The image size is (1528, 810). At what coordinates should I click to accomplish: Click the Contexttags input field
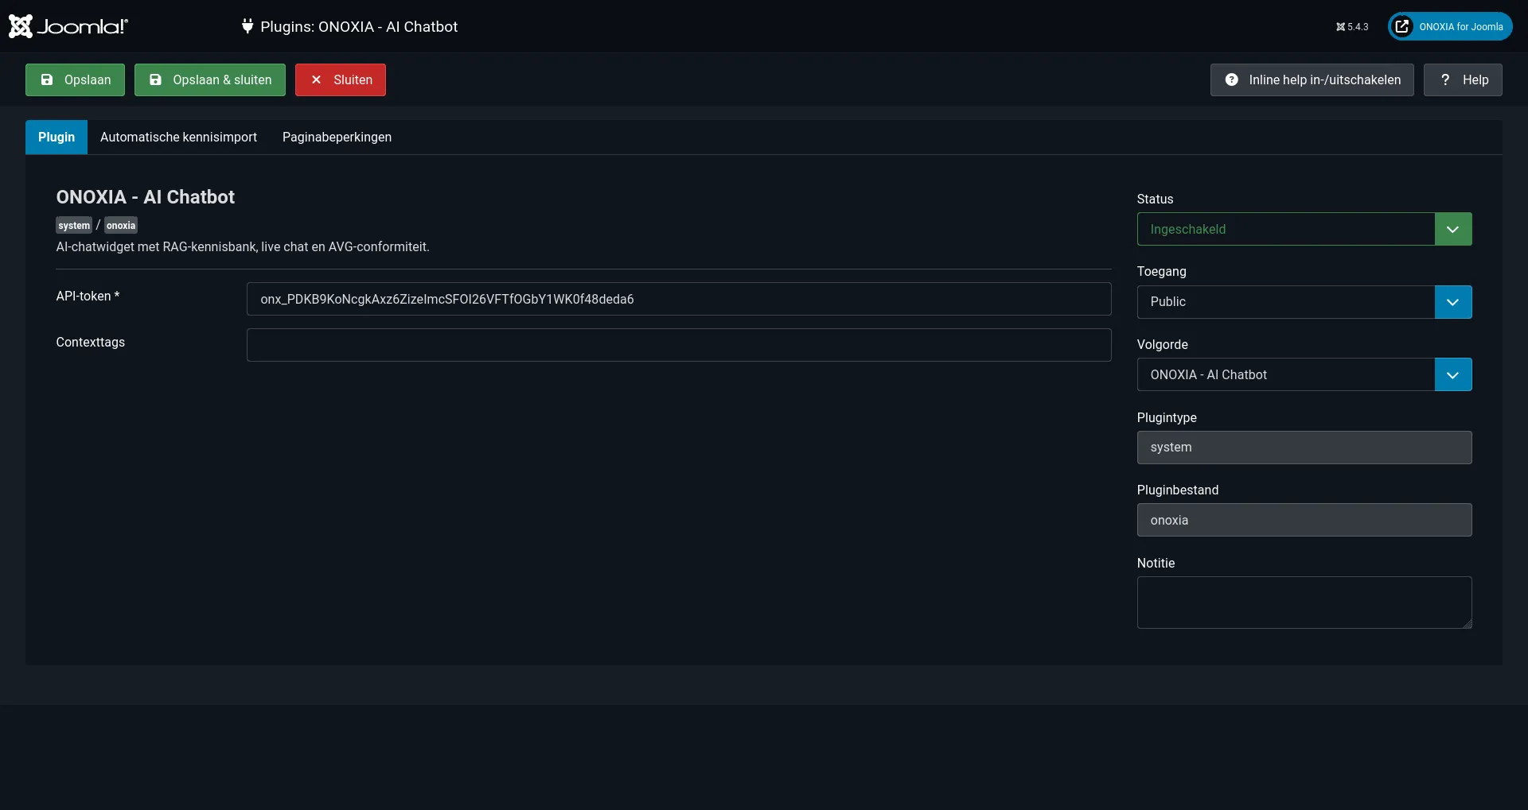(x=679, y=345)
